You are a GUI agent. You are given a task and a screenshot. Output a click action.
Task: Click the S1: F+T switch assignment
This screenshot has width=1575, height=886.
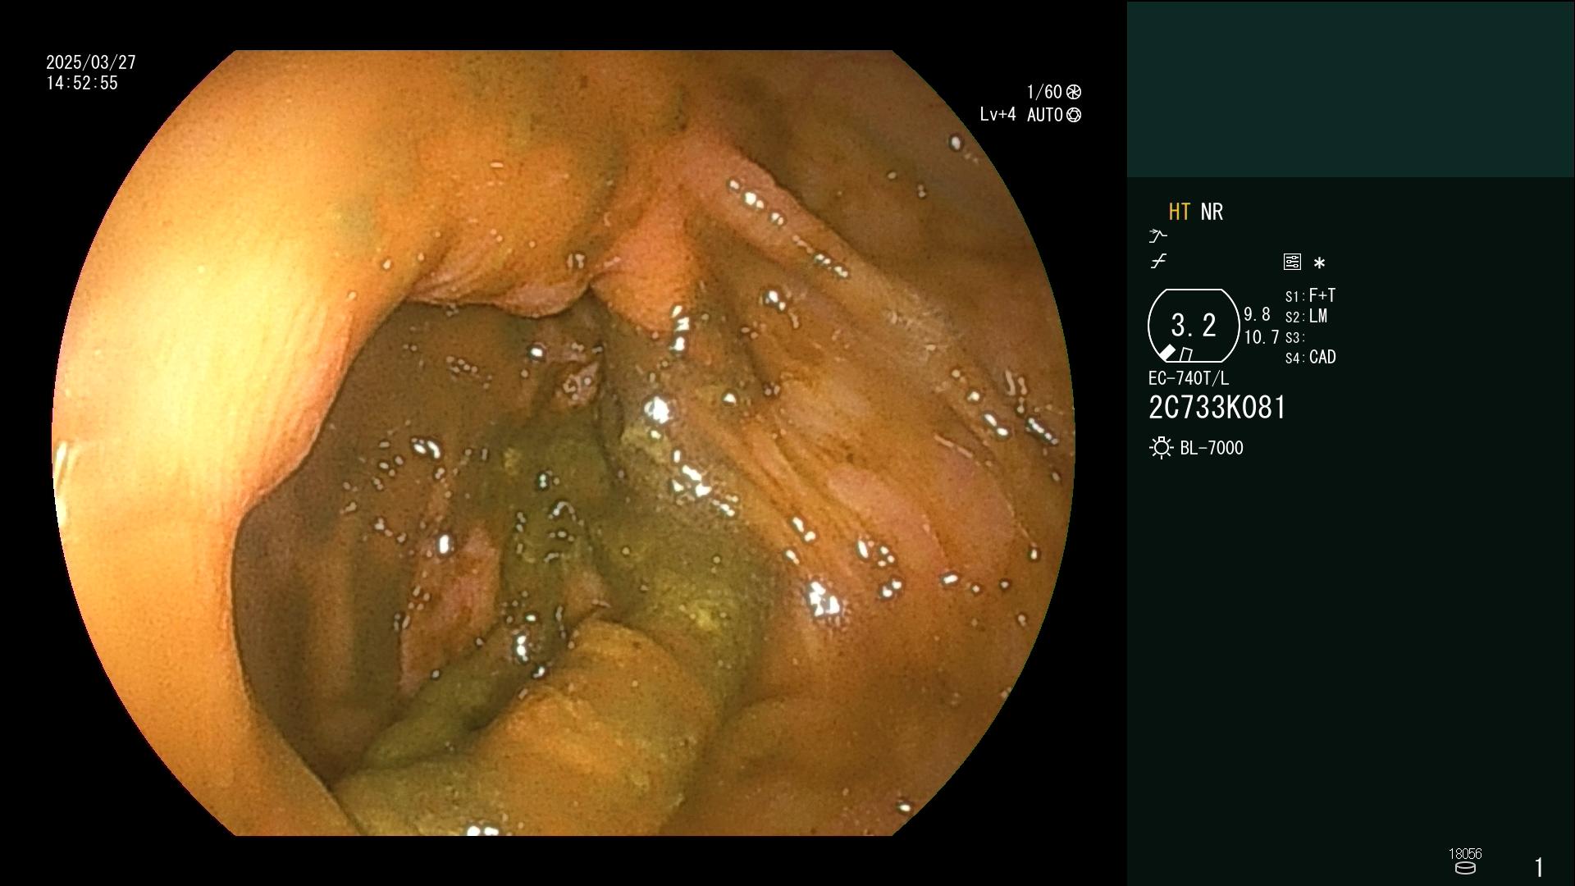click(1310, 295)
